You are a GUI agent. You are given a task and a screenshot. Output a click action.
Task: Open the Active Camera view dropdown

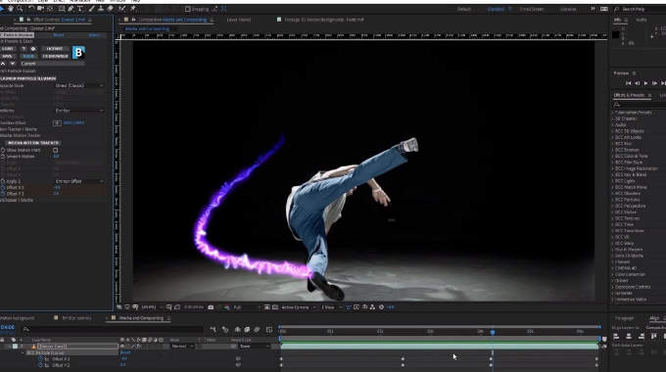pyautogui.click(x=299, y=307)
